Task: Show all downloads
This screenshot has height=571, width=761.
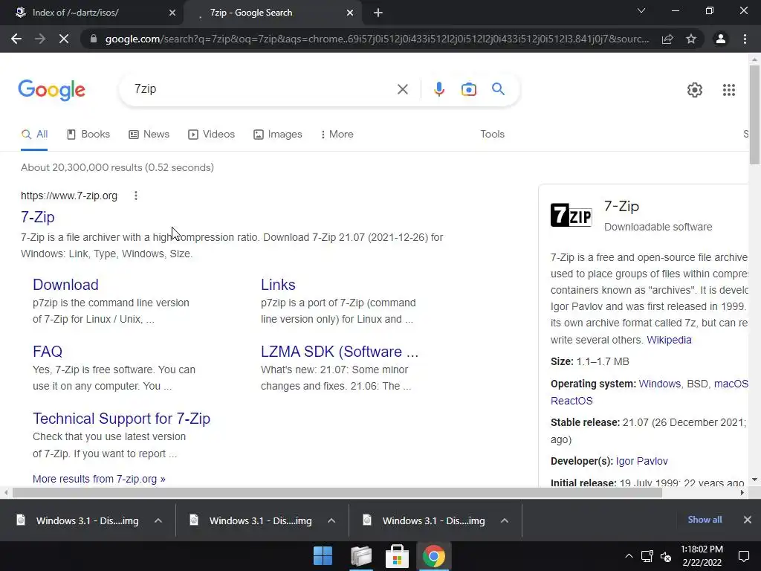Action: 705,520
